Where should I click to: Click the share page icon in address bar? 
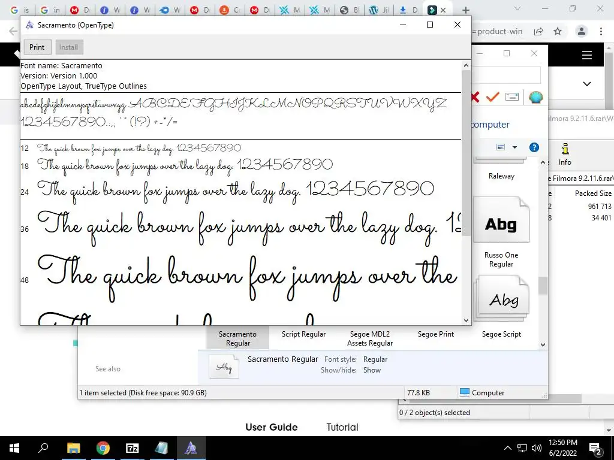[538, 31]
